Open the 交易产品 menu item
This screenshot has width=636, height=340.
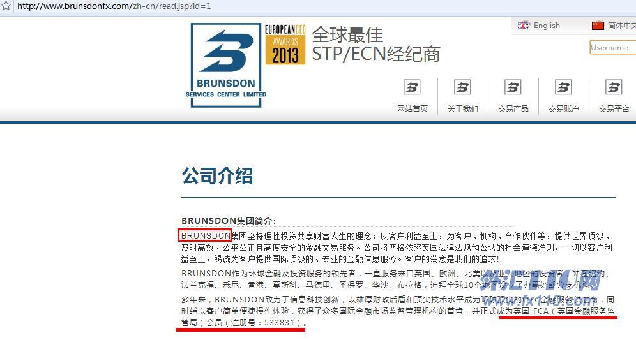tap(513, 108)
